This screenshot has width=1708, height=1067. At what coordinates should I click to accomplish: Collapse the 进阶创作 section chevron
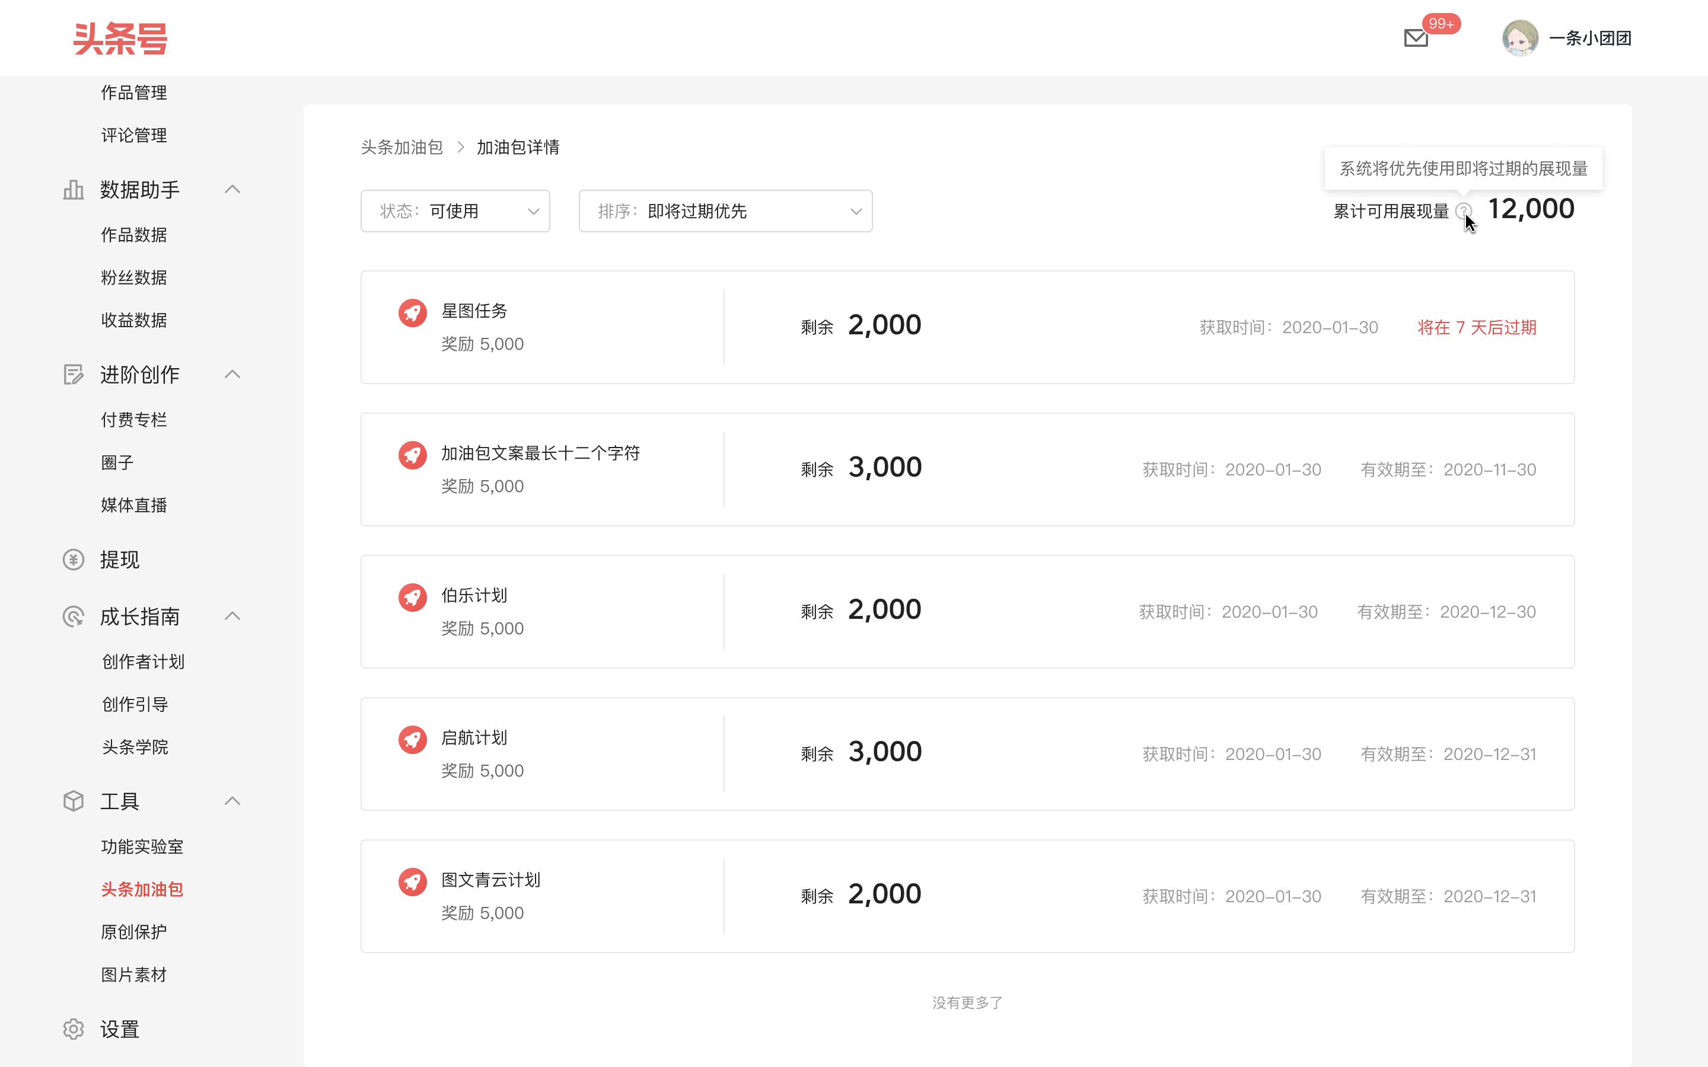coord(232,374)
